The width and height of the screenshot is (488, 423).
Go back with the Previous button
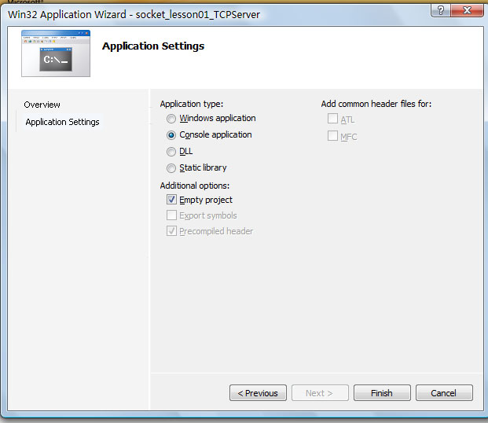coord(258,393)
